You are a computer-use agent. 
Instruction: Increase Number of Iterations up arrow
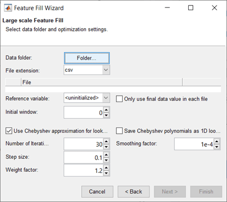(107, 142)
